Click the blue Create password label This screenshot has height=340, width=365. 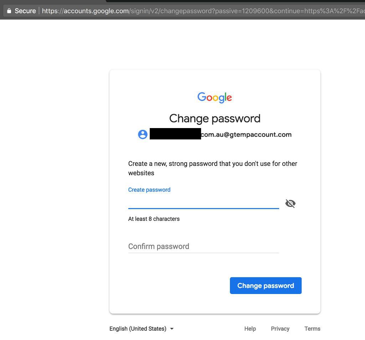tap(149, 190)
